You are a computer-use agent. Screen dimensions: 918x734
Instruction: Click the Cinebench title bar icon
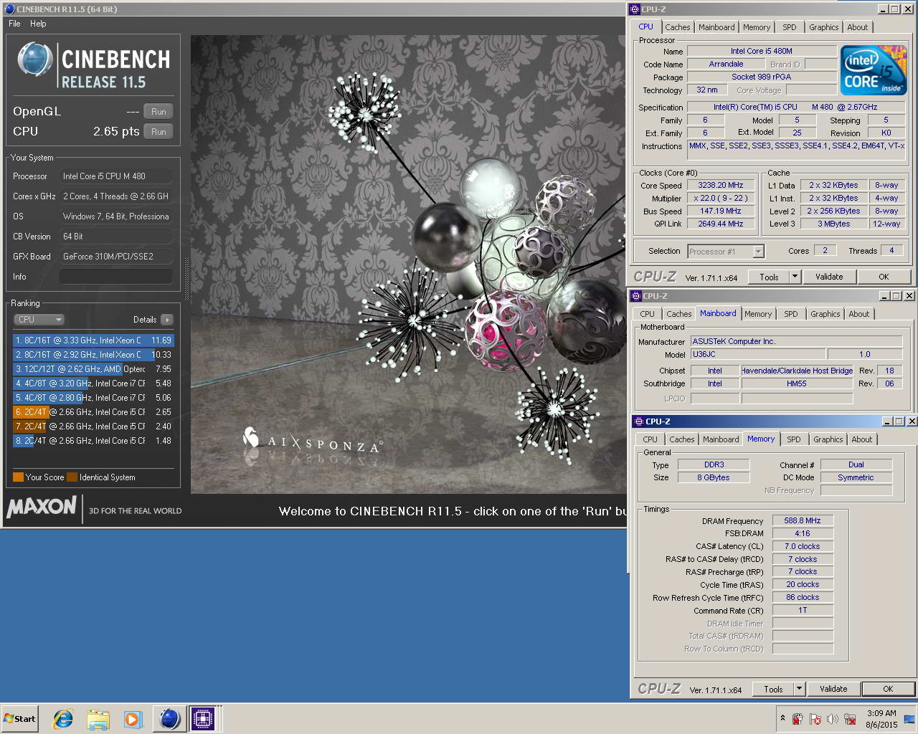click(9, 9)
